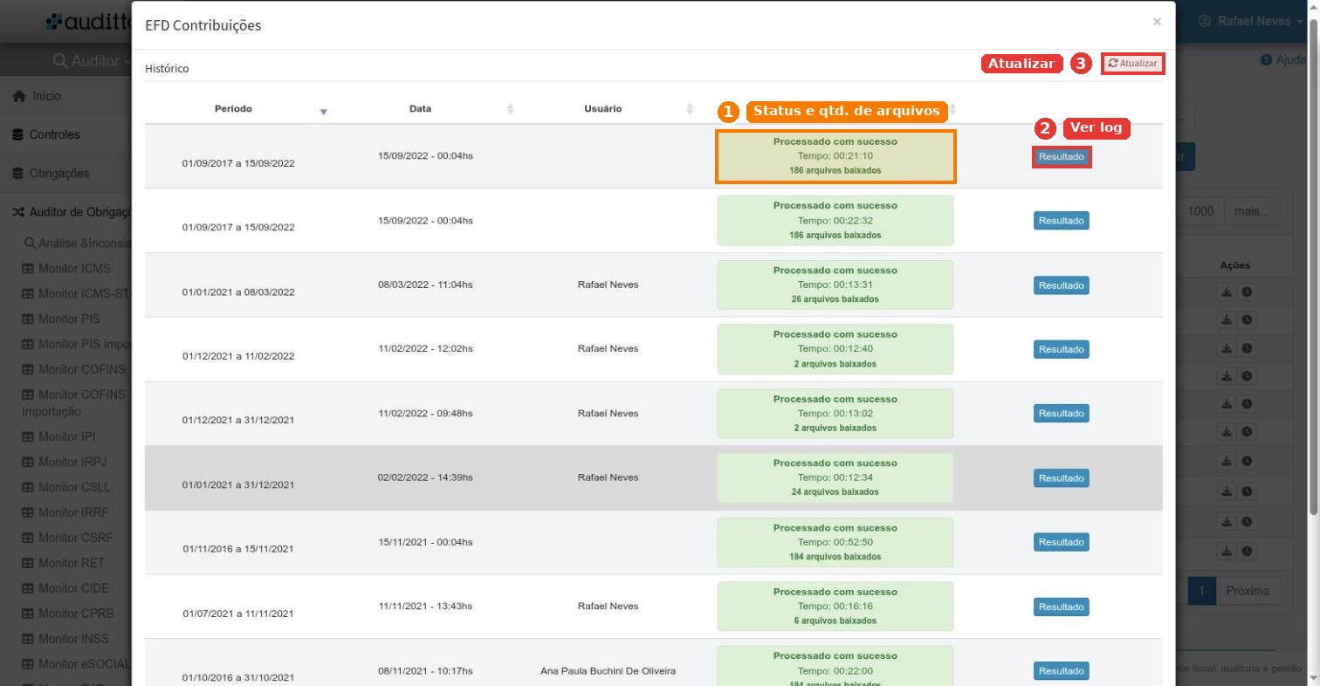Click the table icon beside Monitor PIS
Viewport: 1320px width, 686px height.
click(x=28, y=319)
